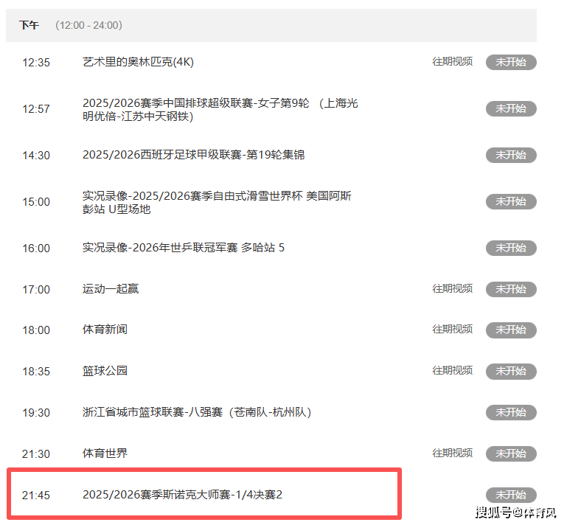View 往期视频 for 体育世界

[452, 453]
